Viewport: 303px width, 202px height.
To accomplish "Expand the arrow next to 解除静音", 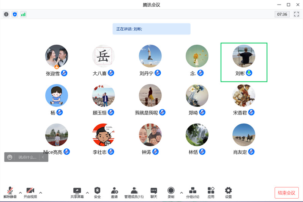I will pyautogui.click(x=21, y=193).
